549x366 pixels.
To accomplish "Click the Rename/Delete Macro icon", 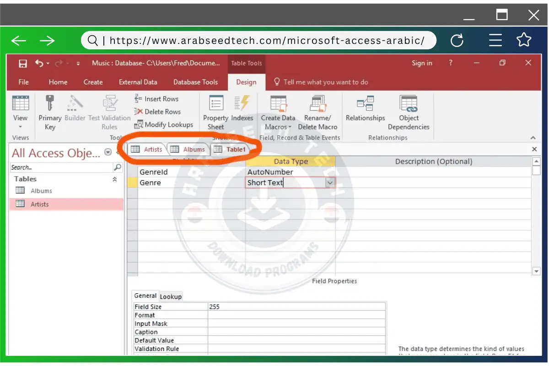I will (318, 104).
